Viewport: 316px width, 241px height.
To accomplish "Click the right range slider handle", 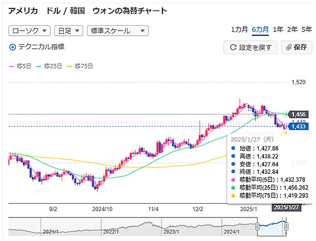I will pos(287,226).
